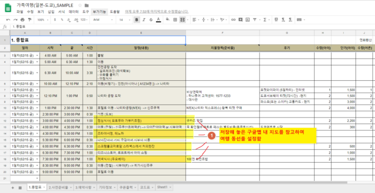The image size is (375, 193).
Task: Click the undo icon in toolbar
Action: point(8,20)
